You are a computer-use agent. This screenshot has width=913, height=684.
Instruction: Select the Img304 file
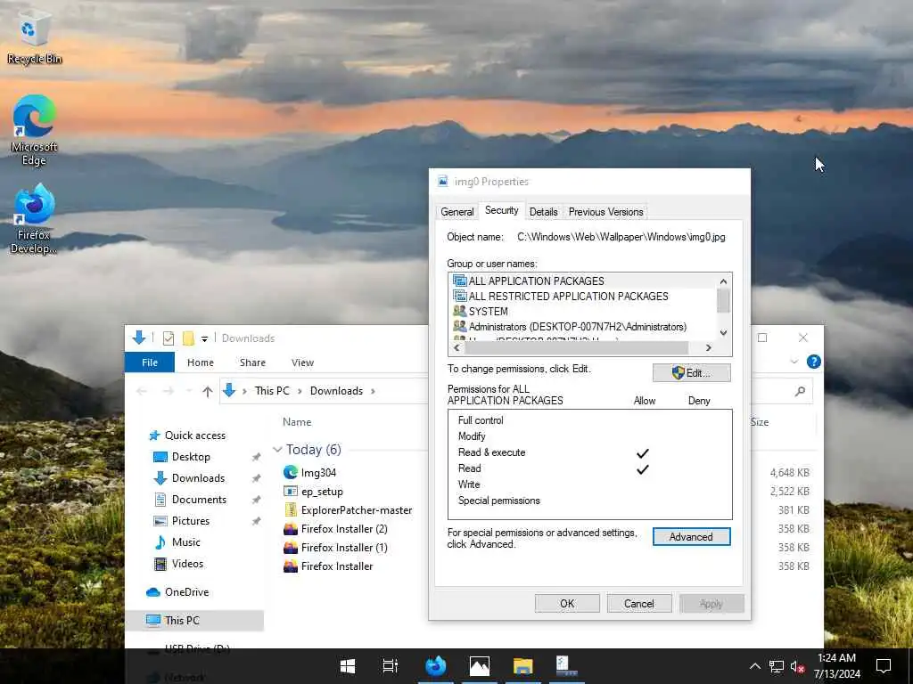point(318,472)
